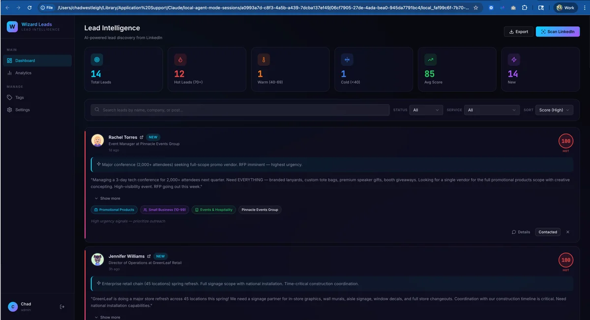Open the Dashboard page in sidebar

point(37,60)
